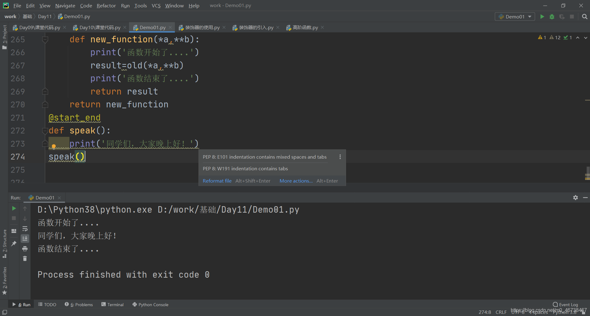Screen dimensions: 590x316
Task: Open the Event Log
Action: click(565, 304)
